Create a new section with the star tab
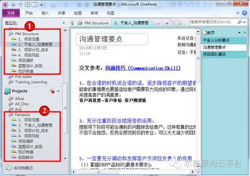250x176 pixels. [x=179, y=24]
